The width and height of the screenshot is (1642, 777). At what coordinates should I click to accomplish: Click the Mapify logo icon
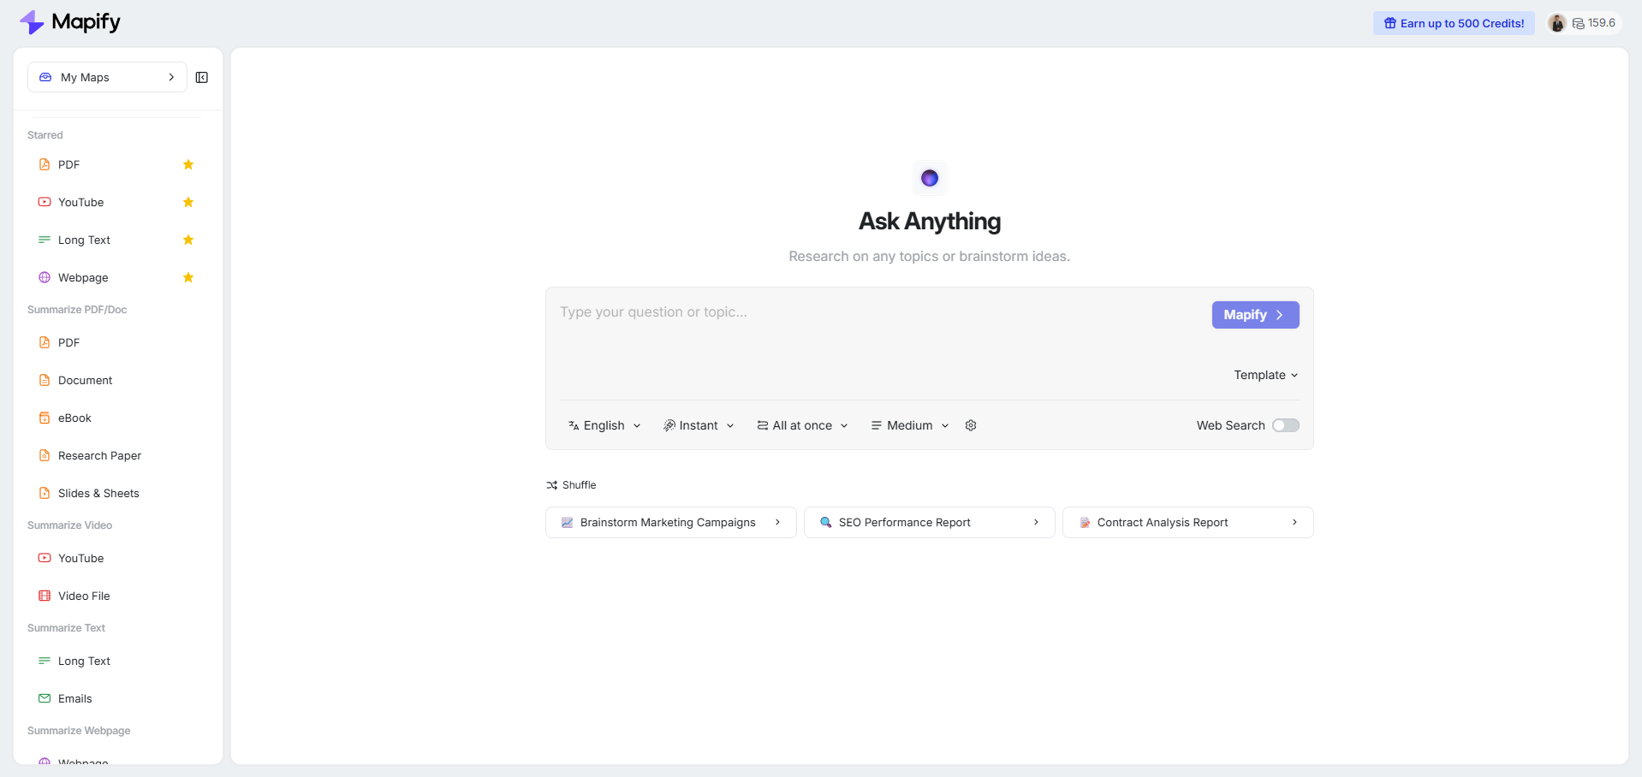[32, 22]
